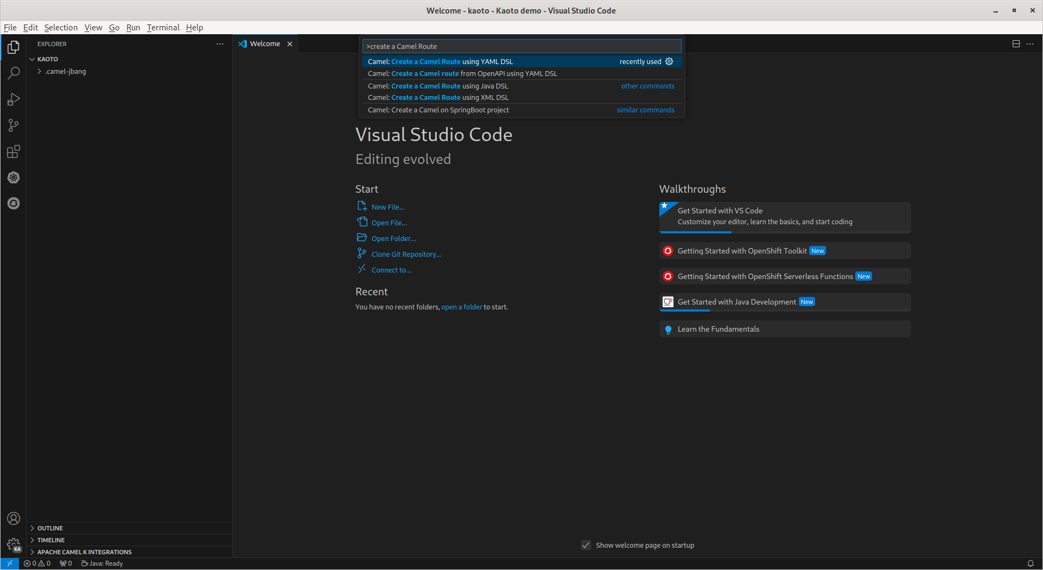Open the Manage gear icon

14,544
